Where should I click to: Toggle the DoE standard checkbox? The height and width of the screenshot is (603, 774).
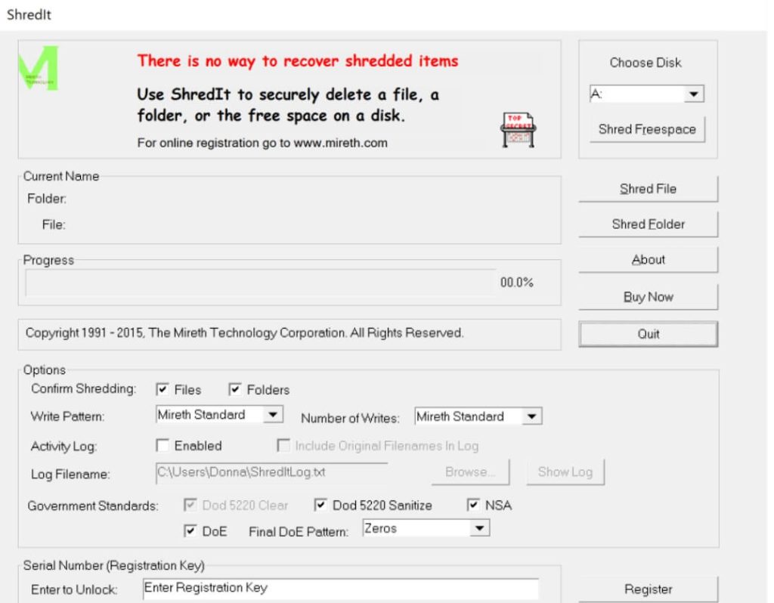click(x=190, y=531)
